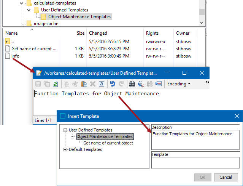Screen dimensions: 243x186
Task: Collapse the calculated-templates folder
Action: pyautogui.click(x=22, y=3)
